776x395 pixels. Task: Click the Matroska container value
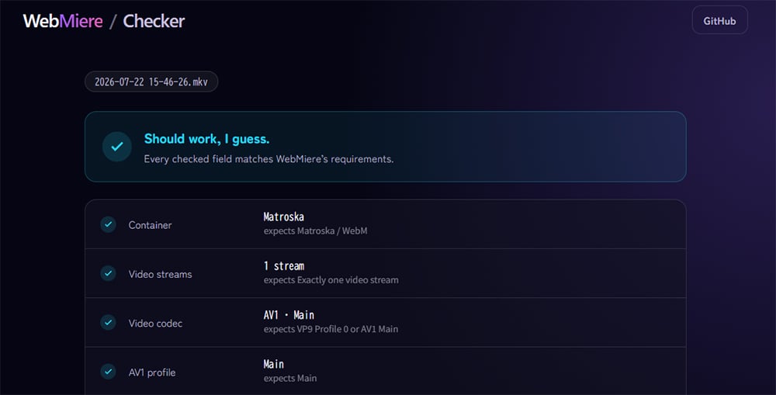point(283,217)
